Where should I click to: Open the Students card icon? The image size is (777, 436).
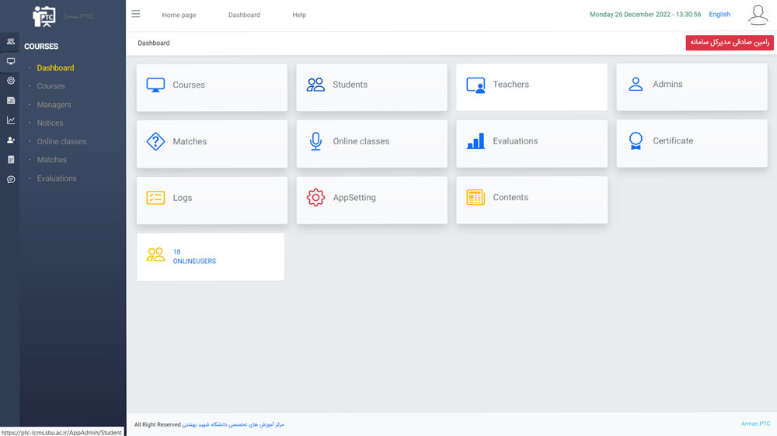click(315, 85)
